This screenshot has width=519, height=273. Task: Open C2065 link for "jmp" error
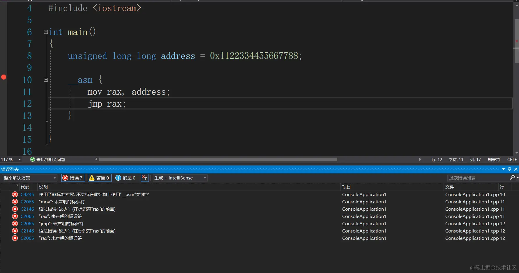(27, 223)
